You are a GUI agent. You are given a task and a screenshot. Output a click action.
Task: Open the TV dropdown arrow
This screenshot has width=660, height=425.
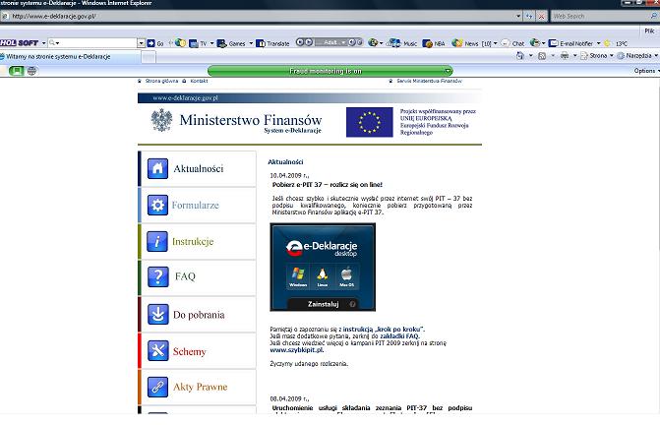pyautogui.click(x=211, y=43)
